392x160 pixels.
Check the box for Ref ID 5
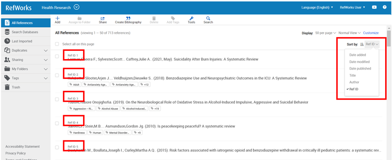[x=57, y=147]
